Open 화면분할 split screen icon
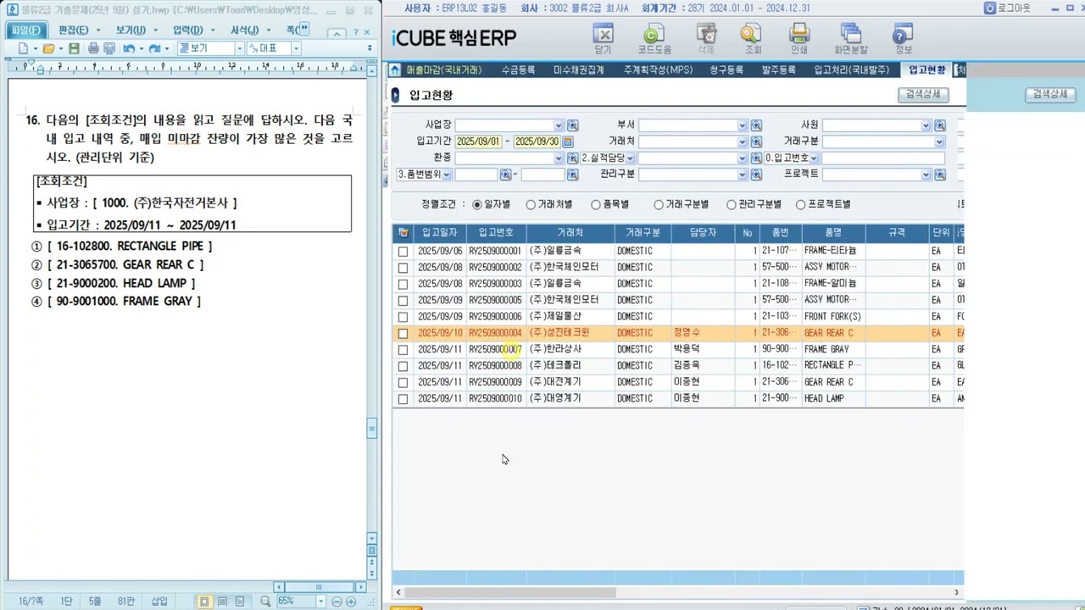 pyautogui.click(x=850, y=34)
